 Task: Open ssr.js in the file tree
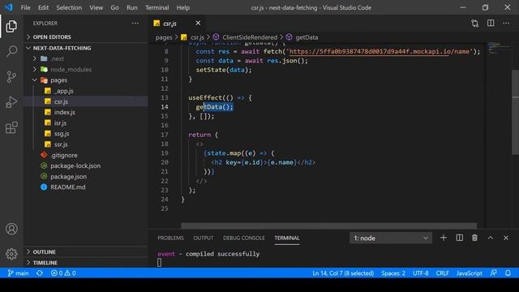pyautogui.click(x=86, y=144)
